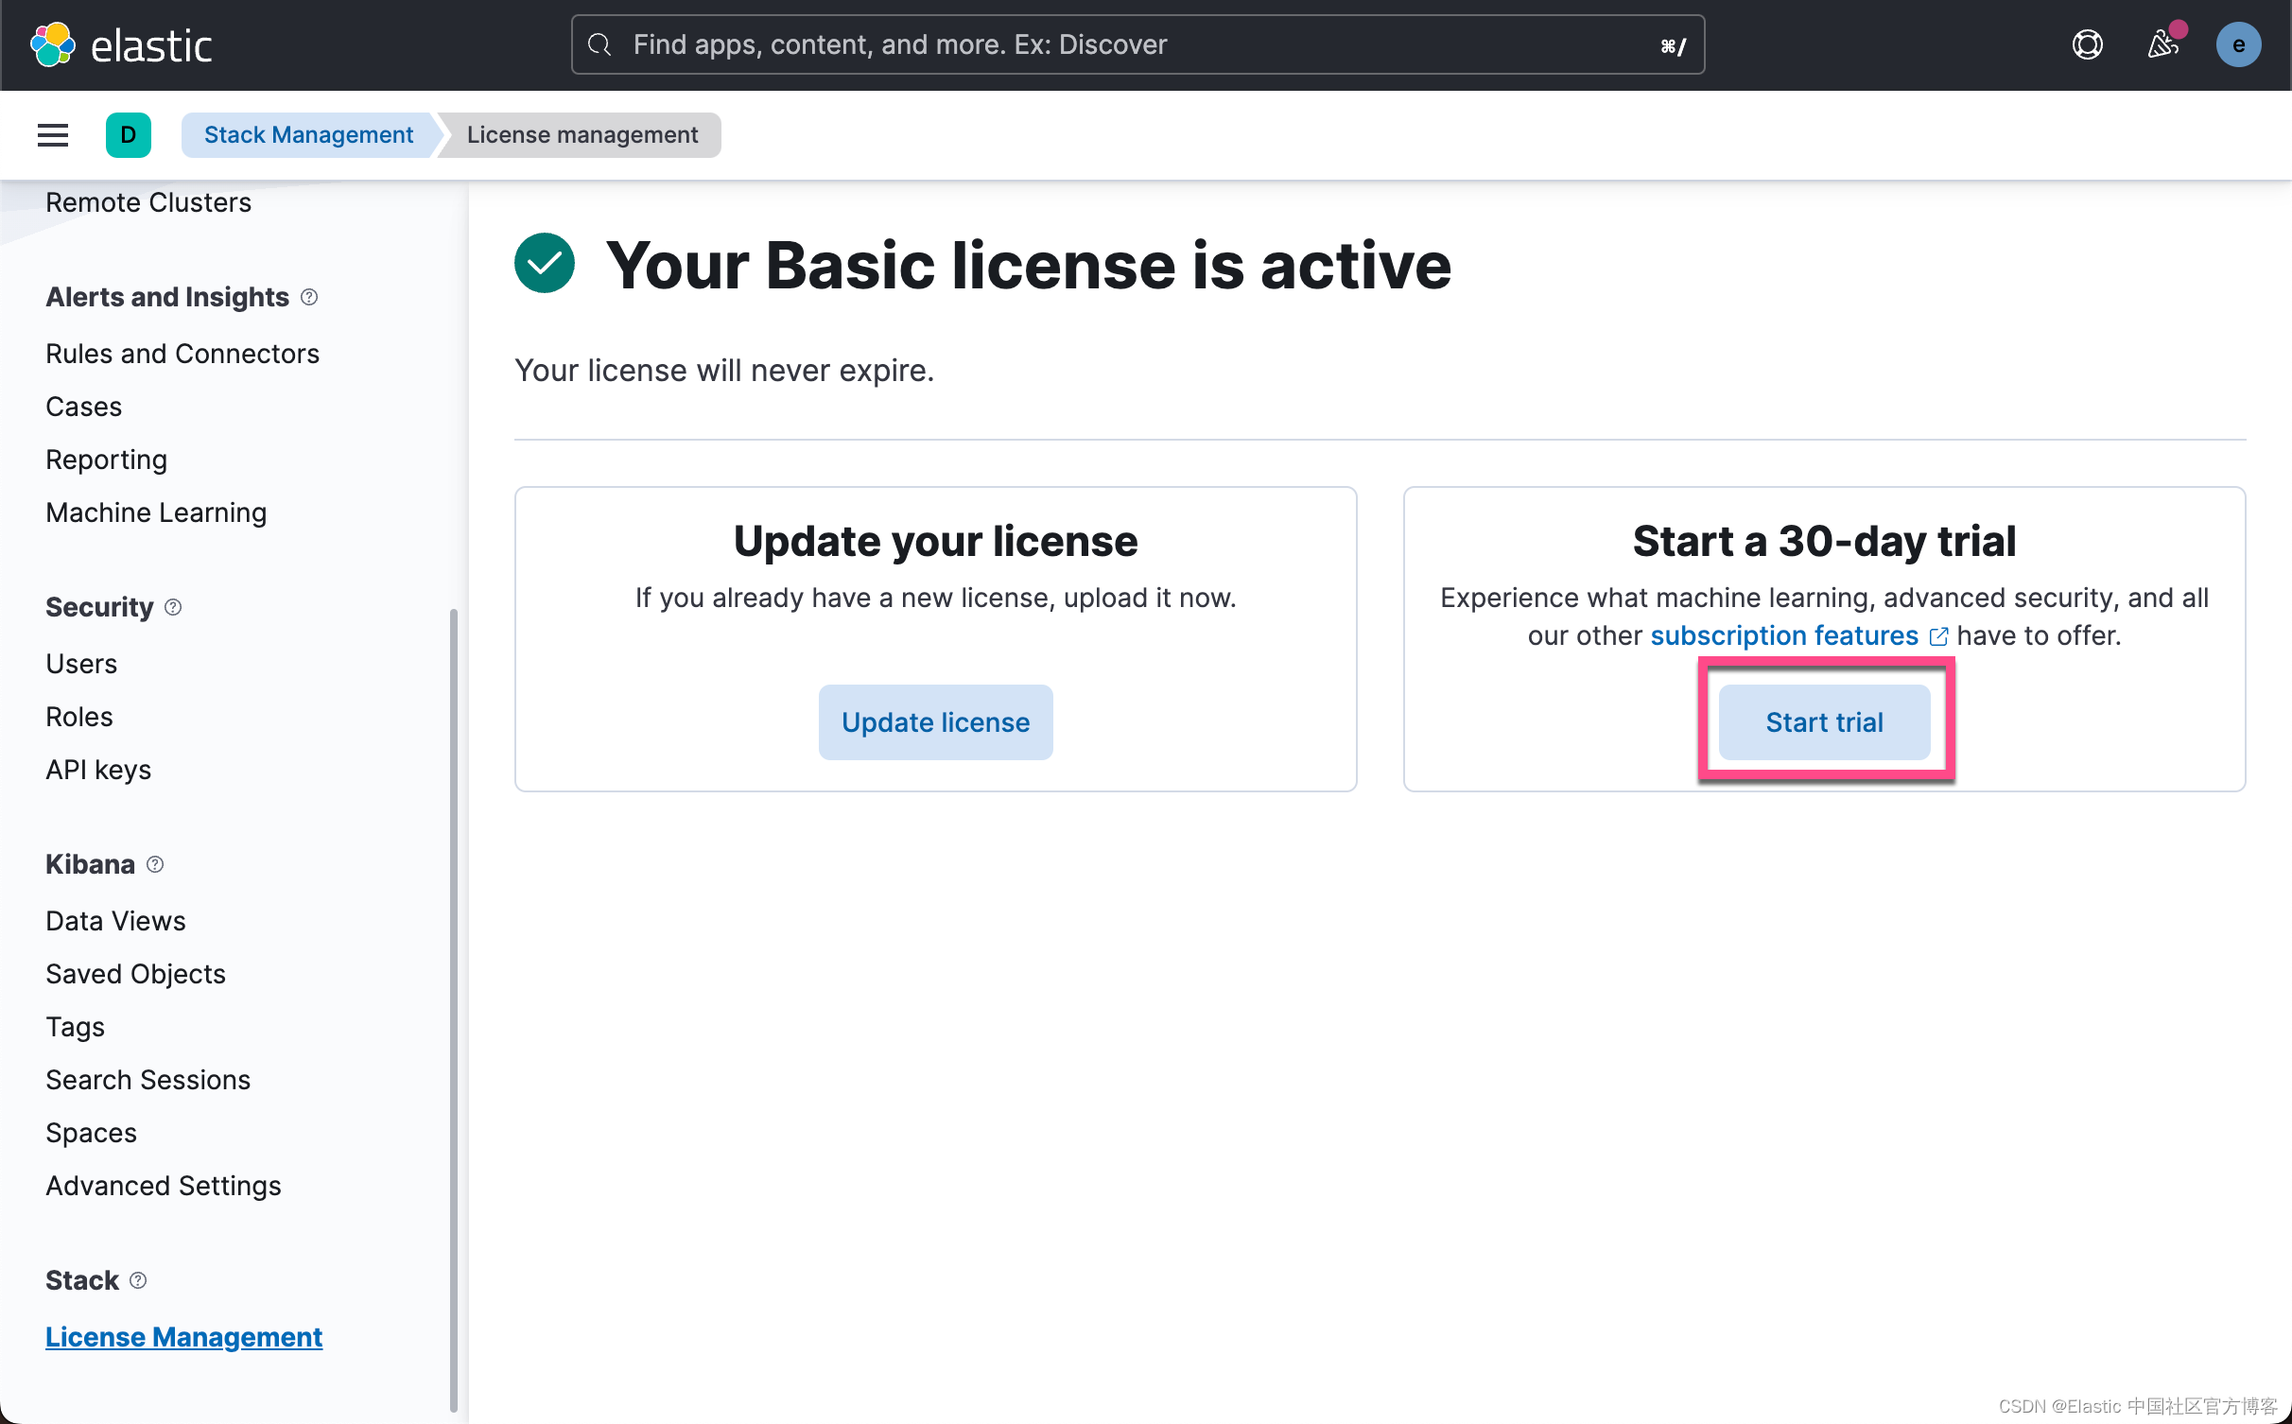
Task: Toggle to the Spaces settings page
Action: pyautogui.click(x=92, y=1130)
